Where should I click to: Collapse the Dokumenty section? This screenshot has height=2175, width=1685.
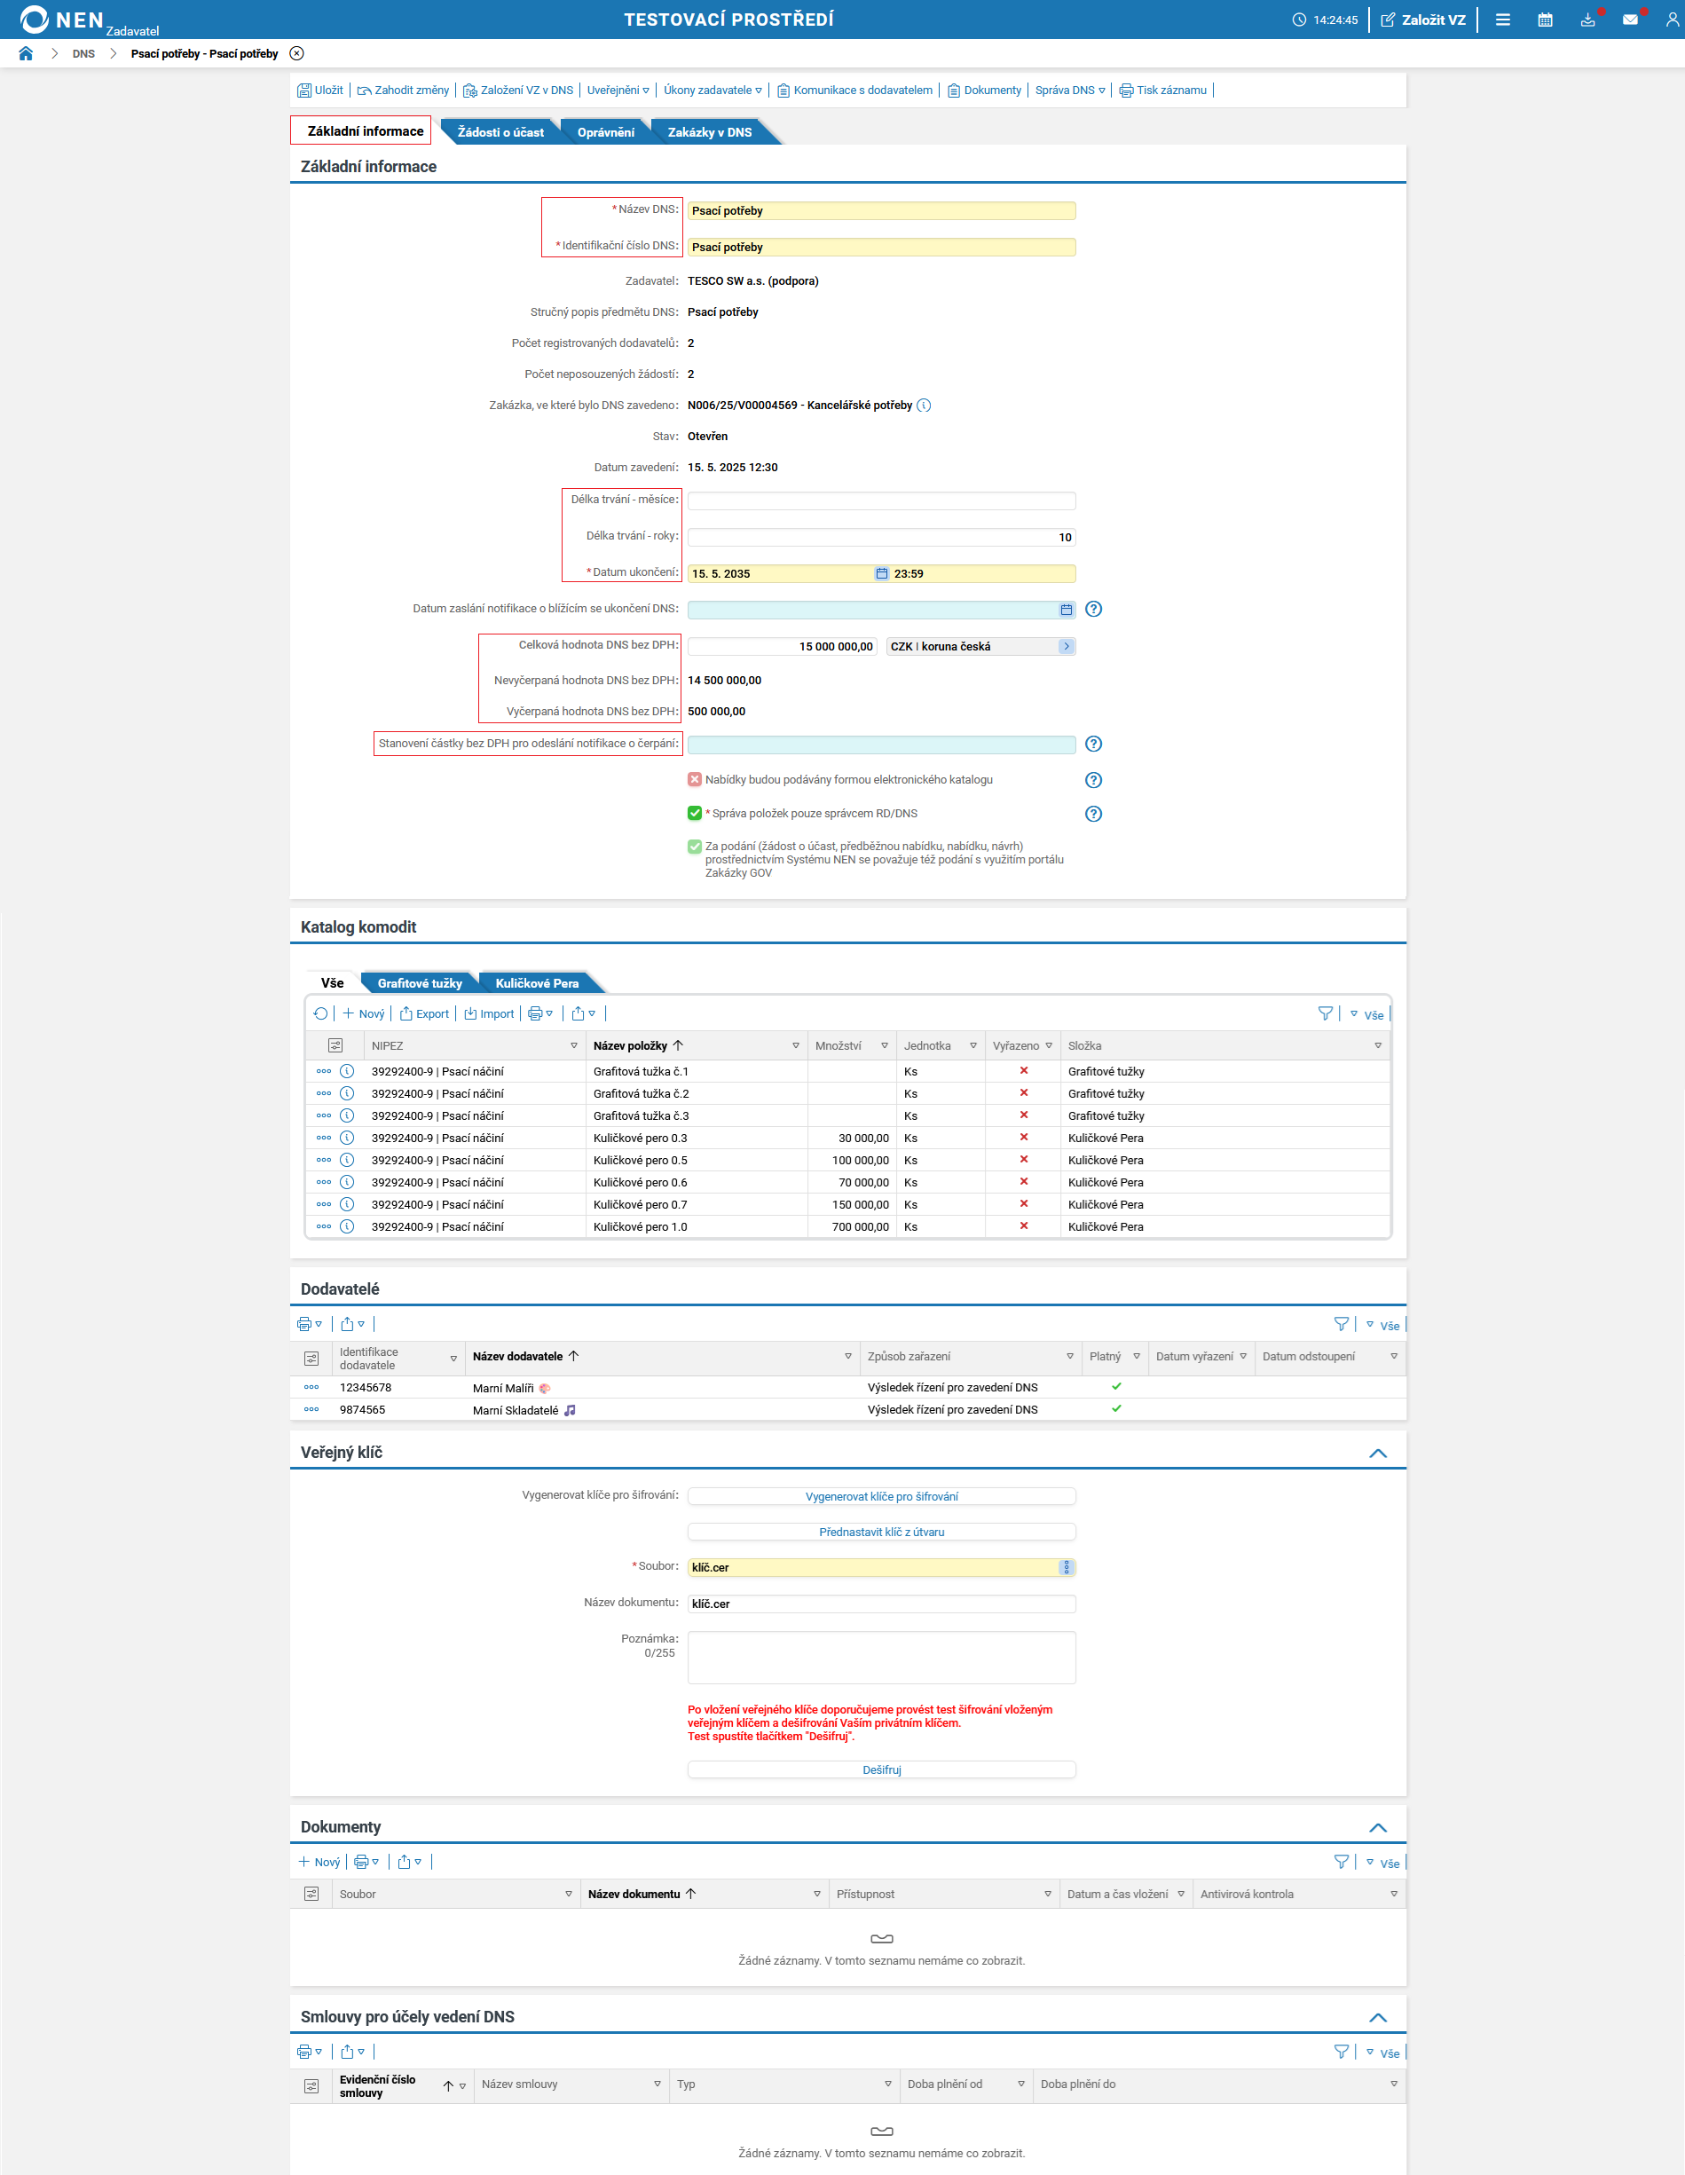click(x=1378, y=1828)
